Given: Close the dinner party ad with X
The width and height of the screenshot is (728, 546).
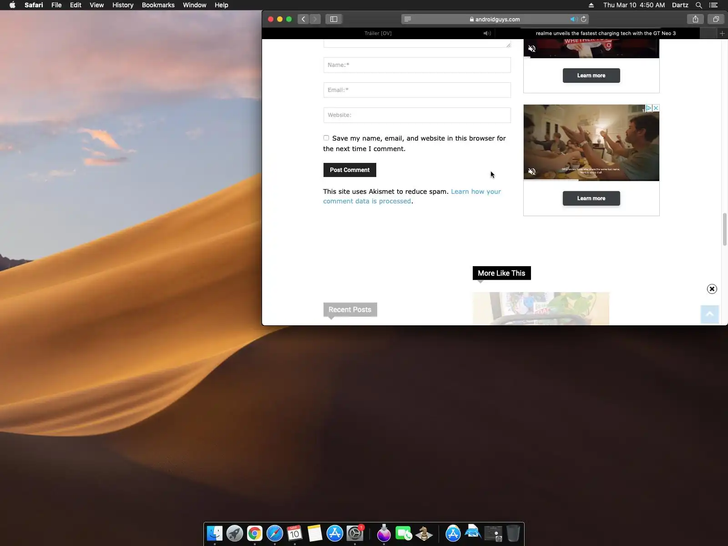Looking at the screenshot, I should click(656, 108).
